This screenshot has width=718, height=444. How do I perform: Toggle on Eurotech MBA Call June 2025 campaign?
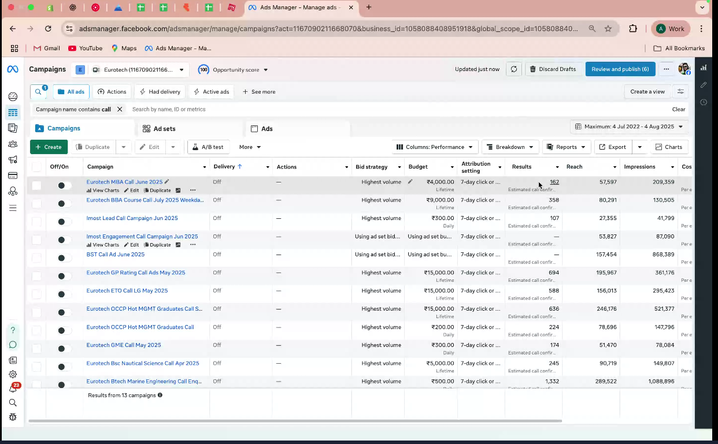coord(64,185)
